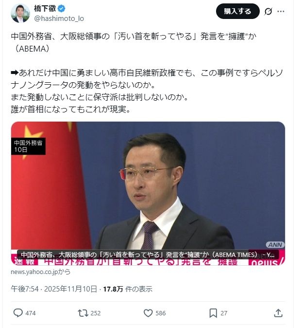This screenshot has width=302, height=328.
Task: Open the ABEMA news video preview card
Action: 148,193
